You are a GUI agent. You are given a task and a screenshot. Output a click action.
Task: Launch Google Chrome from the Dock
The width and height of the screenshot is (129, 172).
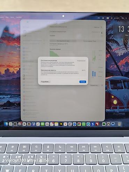coord(79,124)
